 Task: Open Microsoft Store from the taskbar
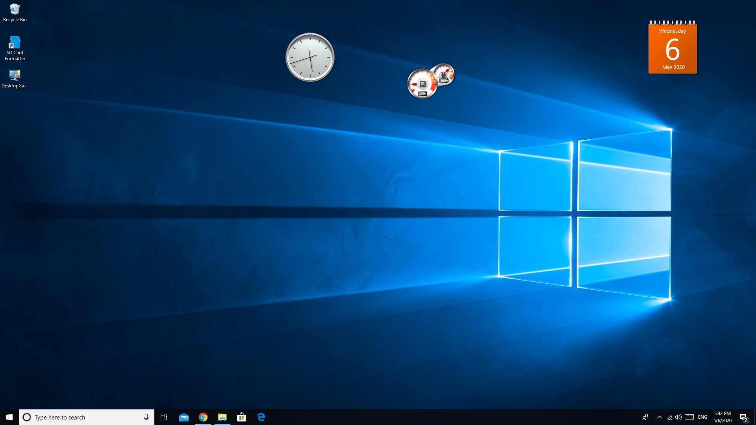[x=242, y=417]
